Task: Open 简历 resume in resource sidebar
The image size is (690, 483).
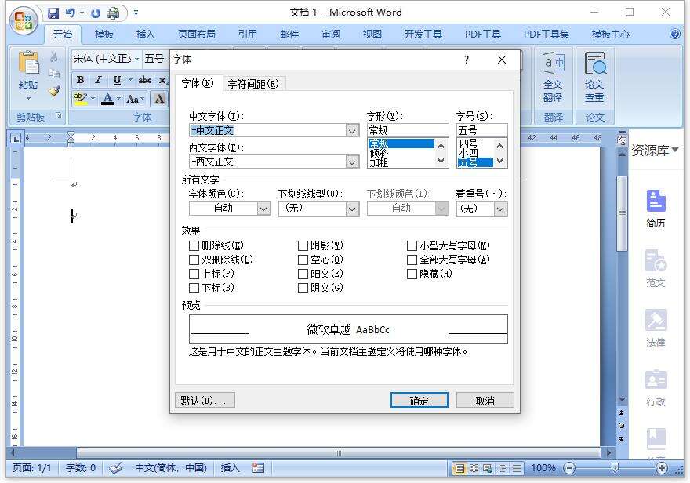Action: [x=655, y=209]
